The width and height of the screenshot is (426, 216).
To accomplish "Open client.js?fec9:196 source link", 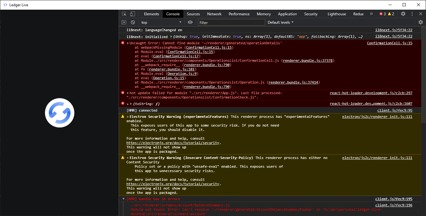I will click(x=394, y=205).
